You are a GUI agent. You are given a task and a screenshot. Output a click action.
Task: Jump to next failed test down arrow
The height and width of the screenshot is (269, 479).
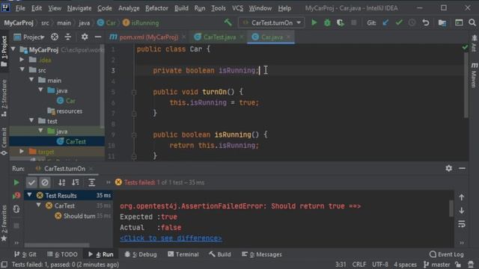462,211
